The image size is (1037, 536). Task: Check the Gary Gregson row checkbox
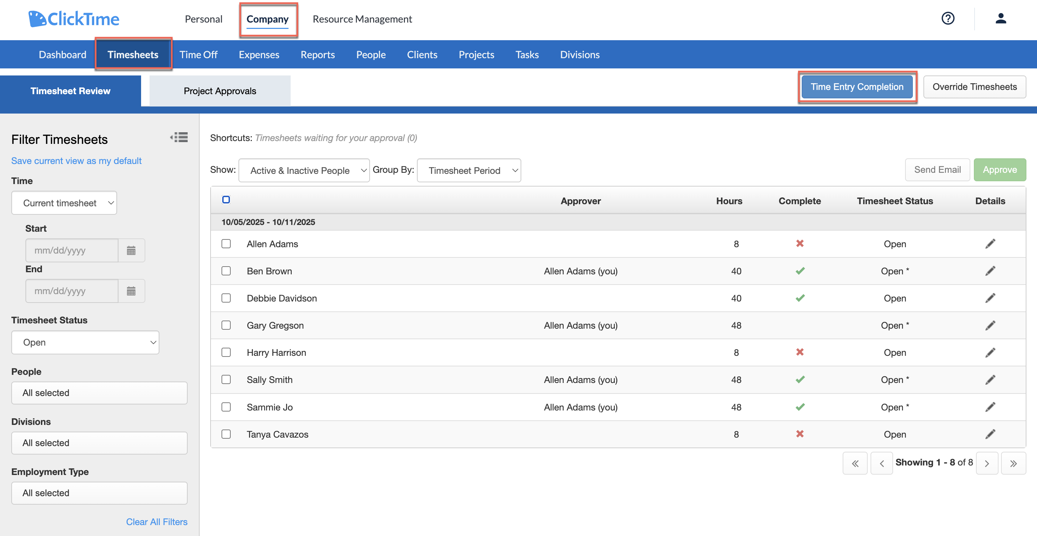click(x=226, y=325)
